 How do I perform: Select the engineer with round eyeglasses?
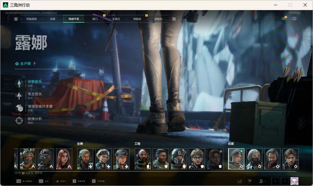tap(197, 159)
